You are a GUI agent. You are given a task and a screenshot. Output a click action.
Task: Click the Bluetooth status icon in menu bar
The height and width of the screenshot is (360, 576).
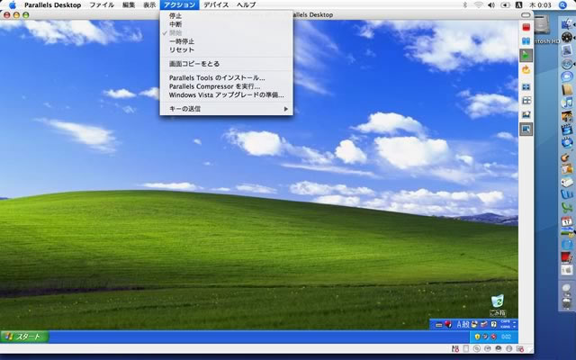[464, 4]
